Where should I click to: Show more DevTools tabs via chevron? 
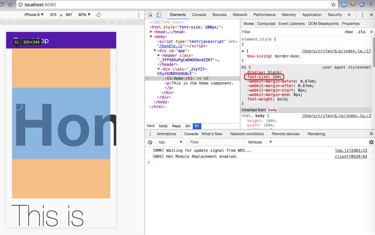point(349,15)
